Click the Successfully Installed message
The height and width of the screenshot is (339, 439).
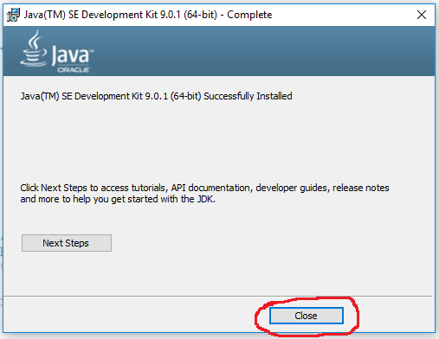click(x=156, y=96)
